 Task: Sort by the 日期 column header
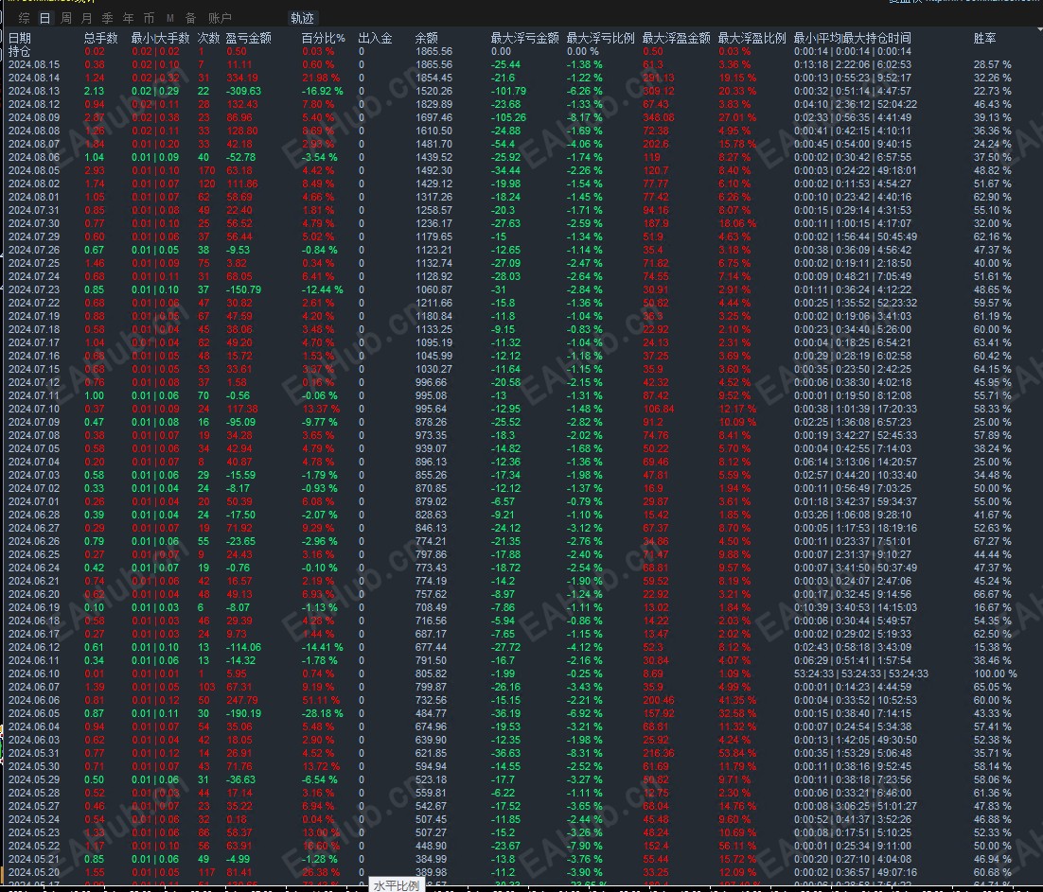19,38
